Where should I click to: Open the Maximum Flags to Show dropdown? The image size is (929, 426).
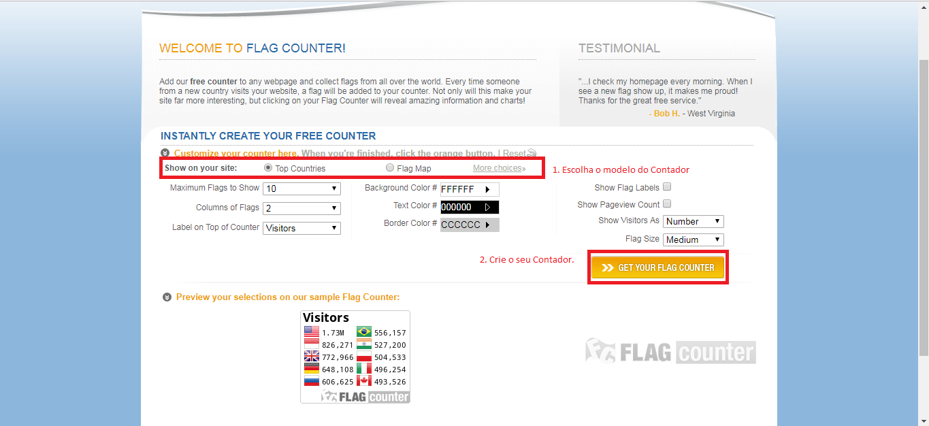pyautogui.click(x=301, y=189)
